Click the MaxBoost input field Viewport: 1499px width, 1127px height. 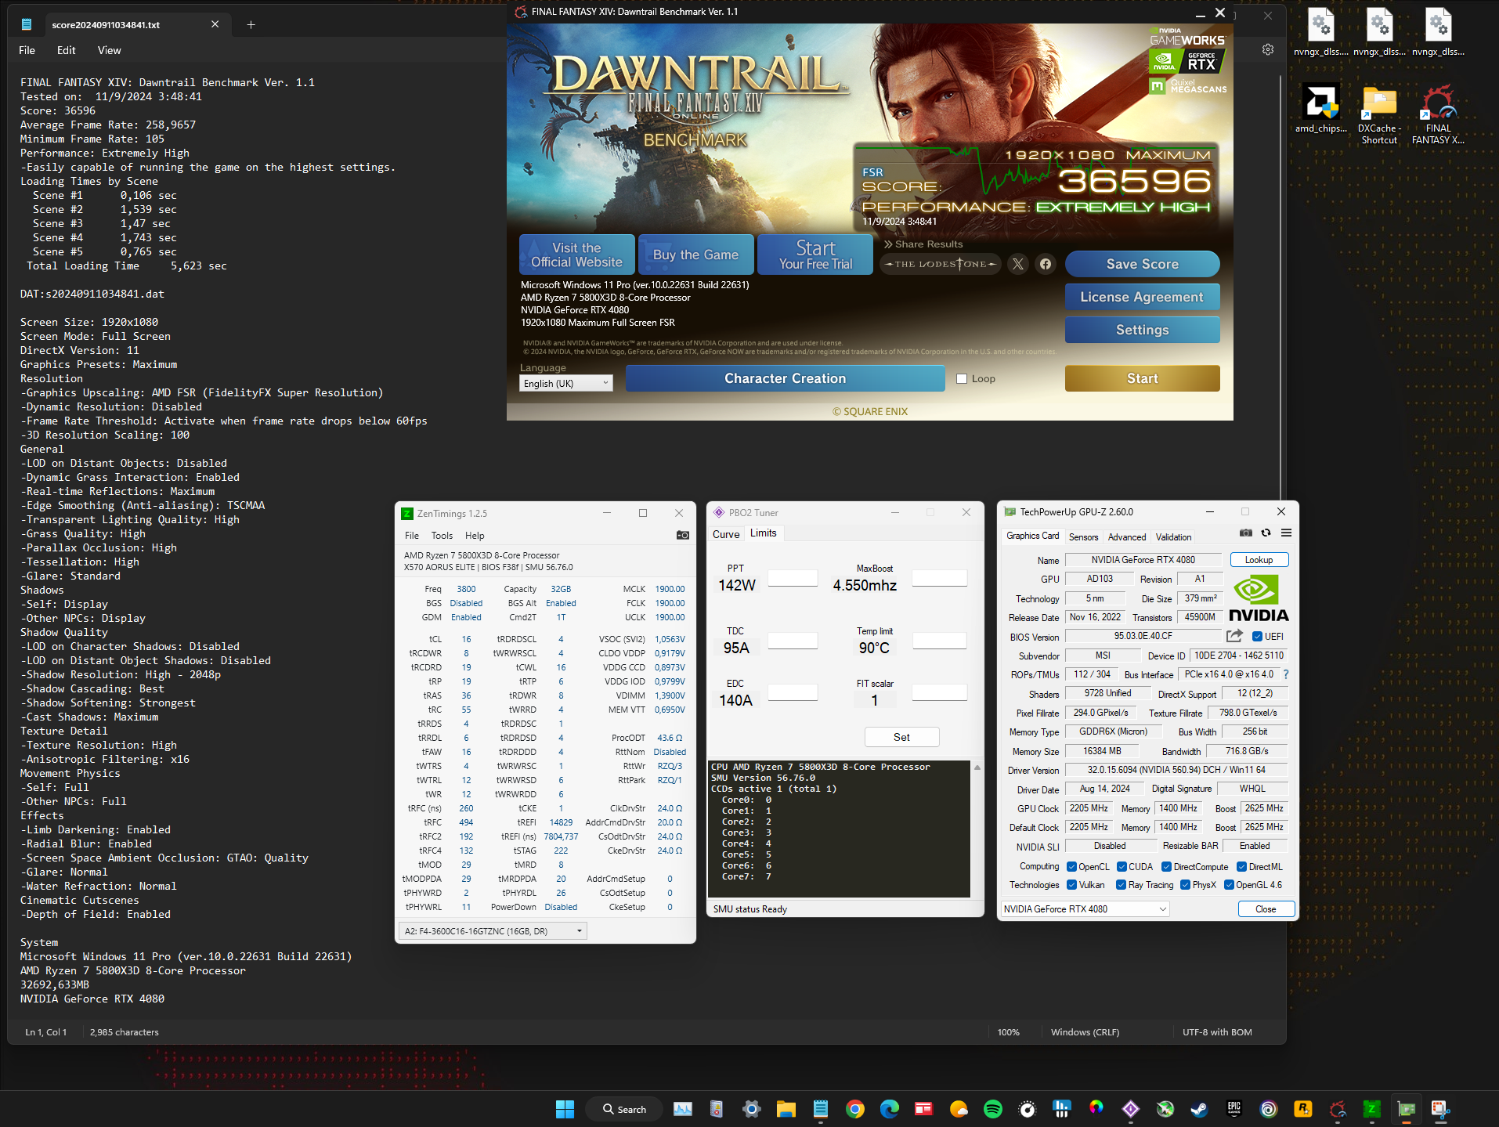939,578
